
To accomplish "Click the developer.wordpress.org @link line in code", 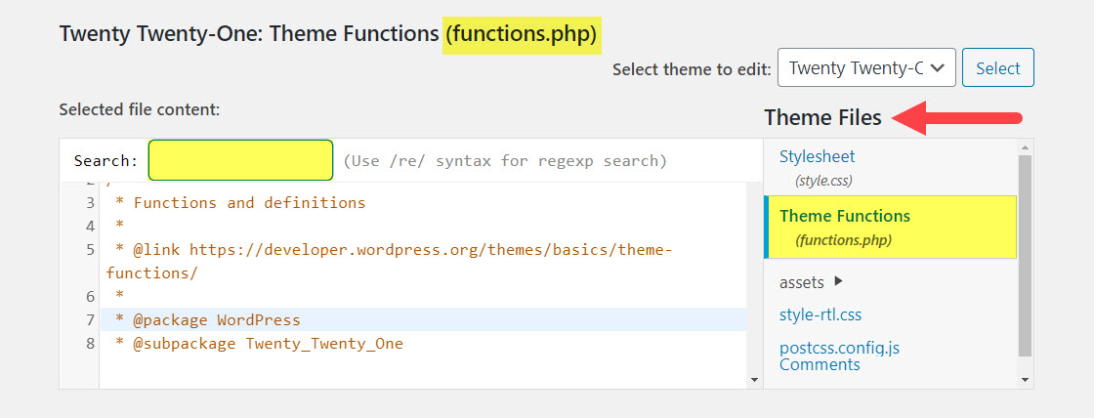I will [391, 250].
